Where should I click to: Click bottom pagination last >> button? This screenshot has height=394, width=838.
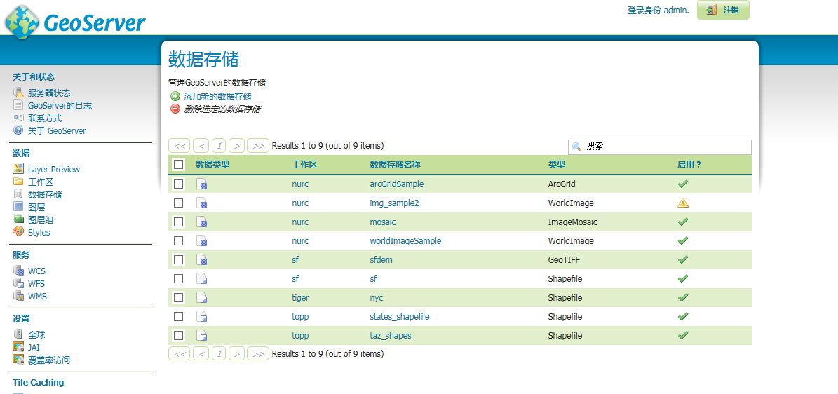[x=258, y=354]
